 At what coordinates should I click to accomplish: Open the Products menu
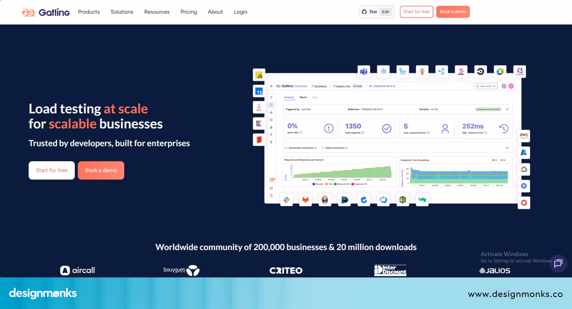pos(89,12)
